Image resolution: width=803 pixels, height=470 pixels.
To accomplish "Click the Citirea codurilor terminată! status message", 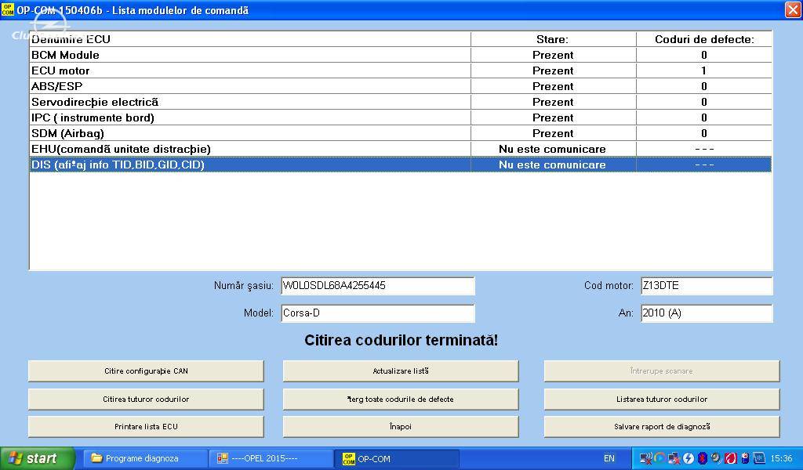I will pyautogui.click(x=401, y=340).
